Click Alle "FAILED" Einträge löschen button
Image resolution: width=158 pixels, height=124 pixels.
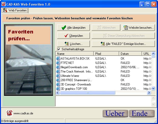[x=123, y=44]
